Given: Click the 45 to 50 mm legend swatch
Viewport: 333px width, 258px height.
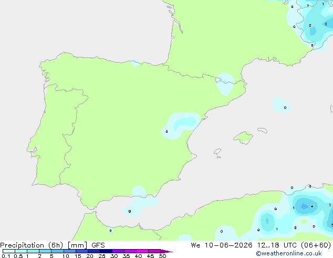Looking at the screenshot, I should click(154, 251).
